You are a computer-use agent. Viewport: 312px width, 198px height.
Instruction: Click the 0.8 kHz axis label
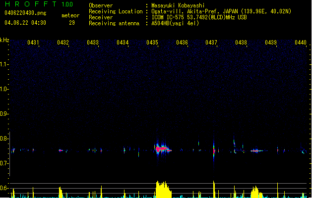coord(4,139)
